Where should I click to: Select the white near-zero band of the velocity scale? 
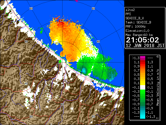[143, 87]
